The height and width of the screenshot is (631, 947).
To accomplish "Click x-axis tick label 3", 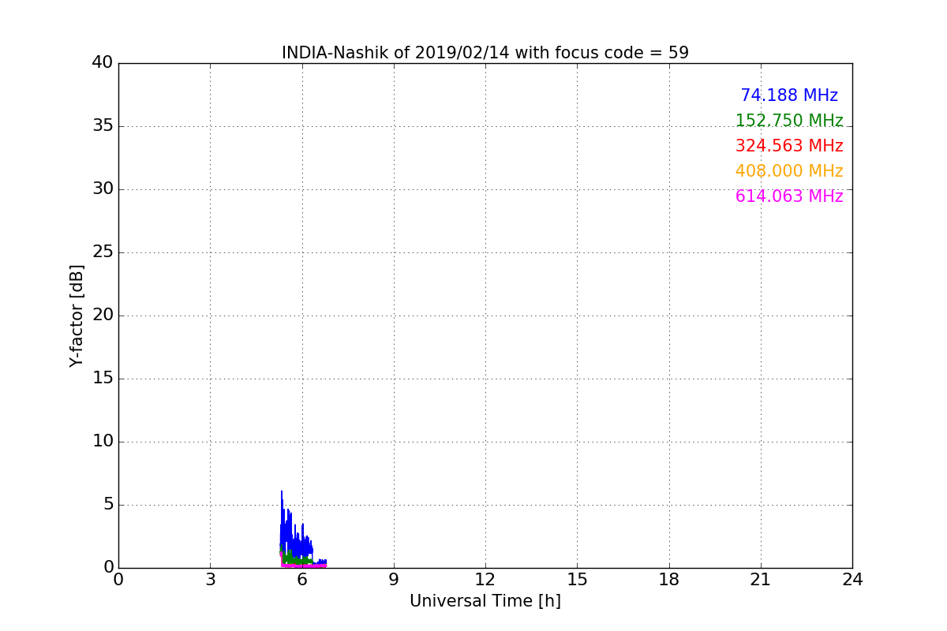I will pos(210,580).
